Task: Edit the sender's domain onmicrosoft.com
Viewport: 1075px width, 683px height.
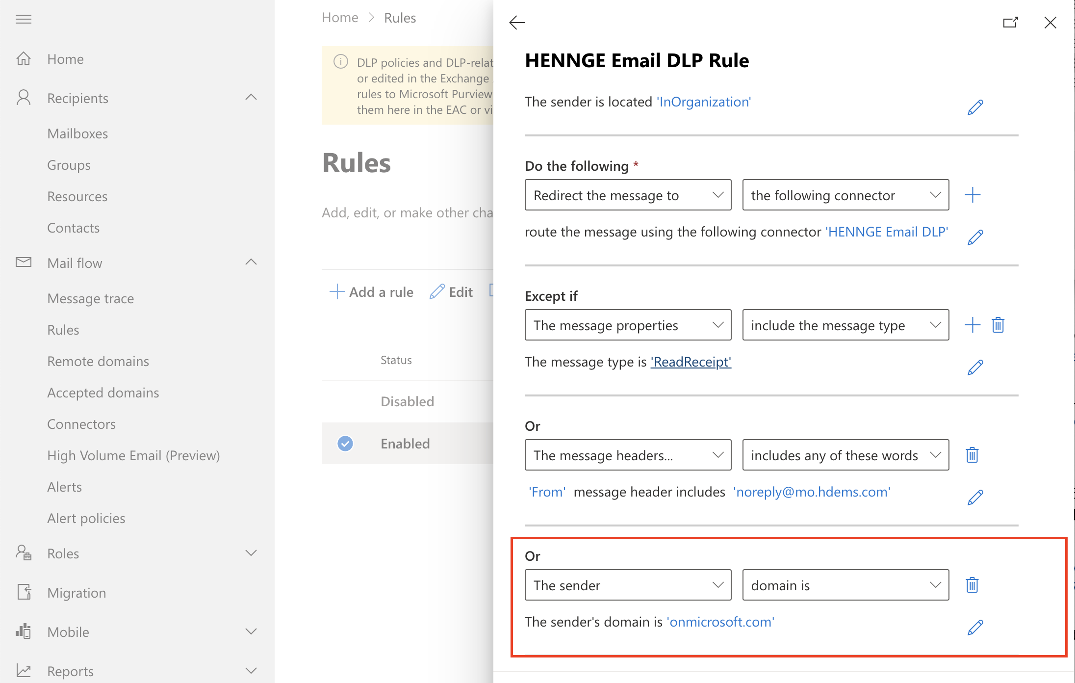Action: 975,627
